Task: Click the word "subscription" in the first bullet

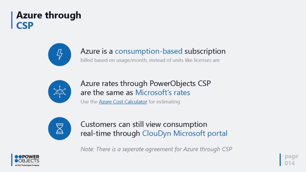Action: click(x=205, y=51)
